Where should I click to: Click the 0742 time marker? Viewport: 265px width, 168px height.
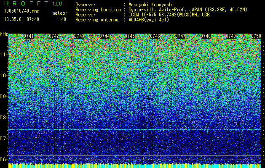point(54,36)
